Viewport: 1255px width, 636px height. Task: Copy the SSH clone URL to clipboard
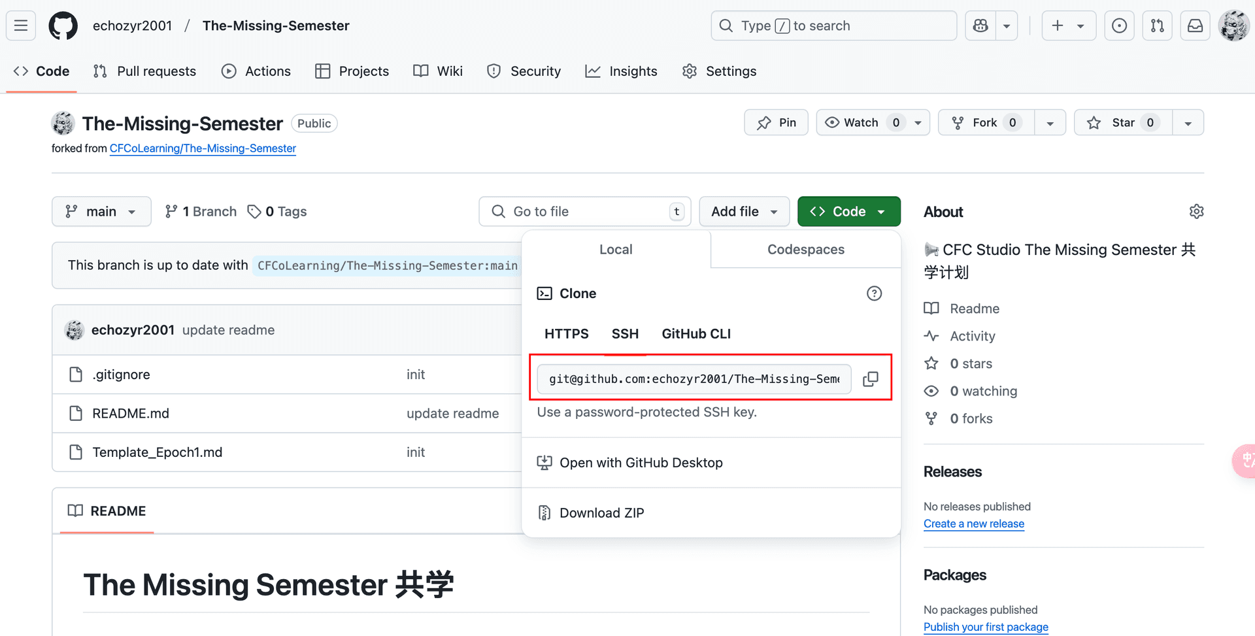[x=870, y=379]
